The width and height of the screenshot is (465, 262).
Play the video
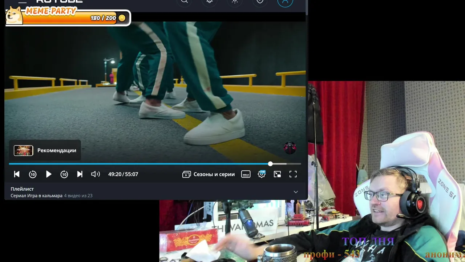click(x=49, y=174)
